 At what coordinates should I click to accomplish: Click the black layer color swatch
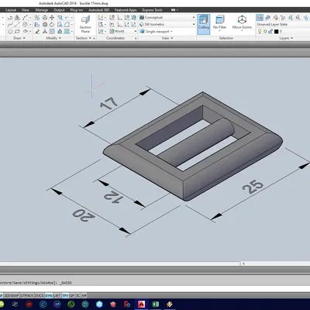(x=276, y=31)
